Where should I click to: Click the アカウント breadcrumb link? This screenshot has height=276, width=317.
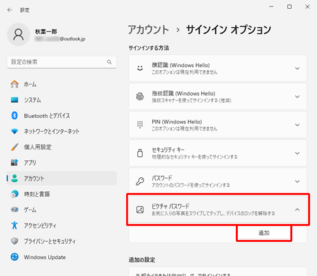coord(148,30)
